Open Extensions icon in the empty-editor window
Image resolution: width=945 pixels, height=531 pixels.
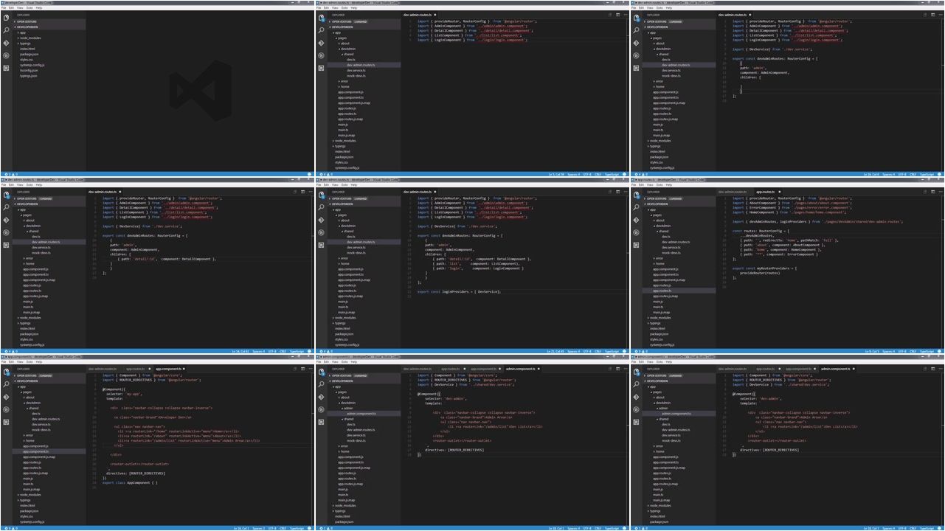tap(6, 68)
